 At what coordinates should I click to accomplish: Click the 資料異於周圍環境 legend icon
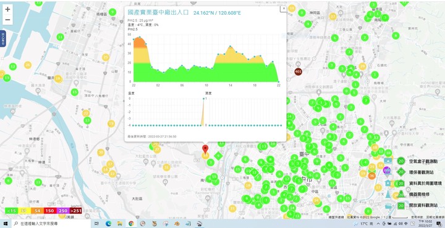[400, 183]
